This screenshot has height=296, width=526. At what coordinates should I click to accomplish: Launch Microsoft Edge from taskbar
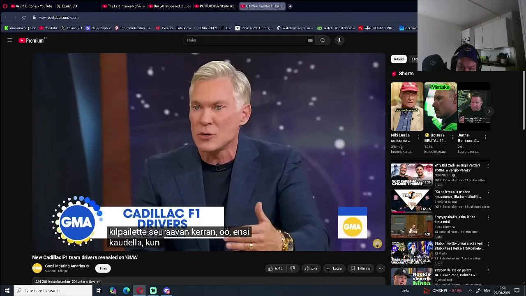pyautogui.click(x=126, y=291)
